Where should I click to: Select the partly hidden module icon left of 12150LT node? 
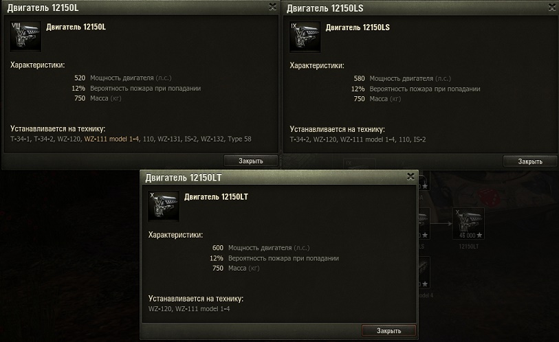pyautogui.click(x=424, y=224)
